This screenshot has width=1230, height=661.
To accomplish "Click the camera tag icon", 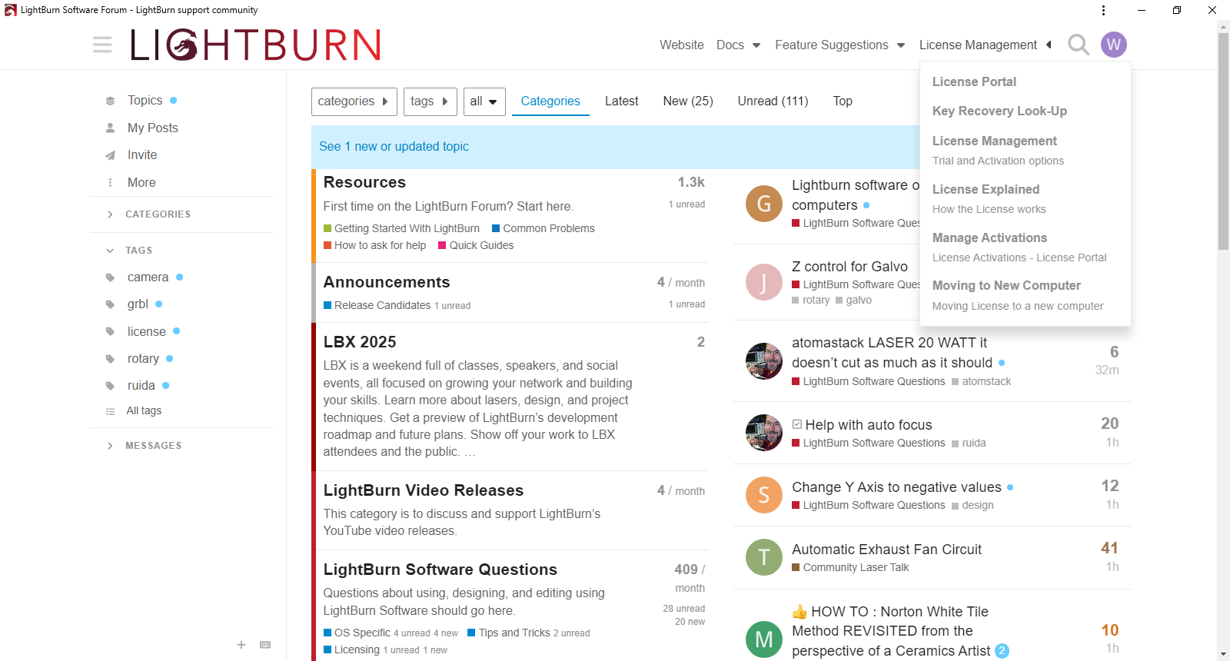I will 110,277.
